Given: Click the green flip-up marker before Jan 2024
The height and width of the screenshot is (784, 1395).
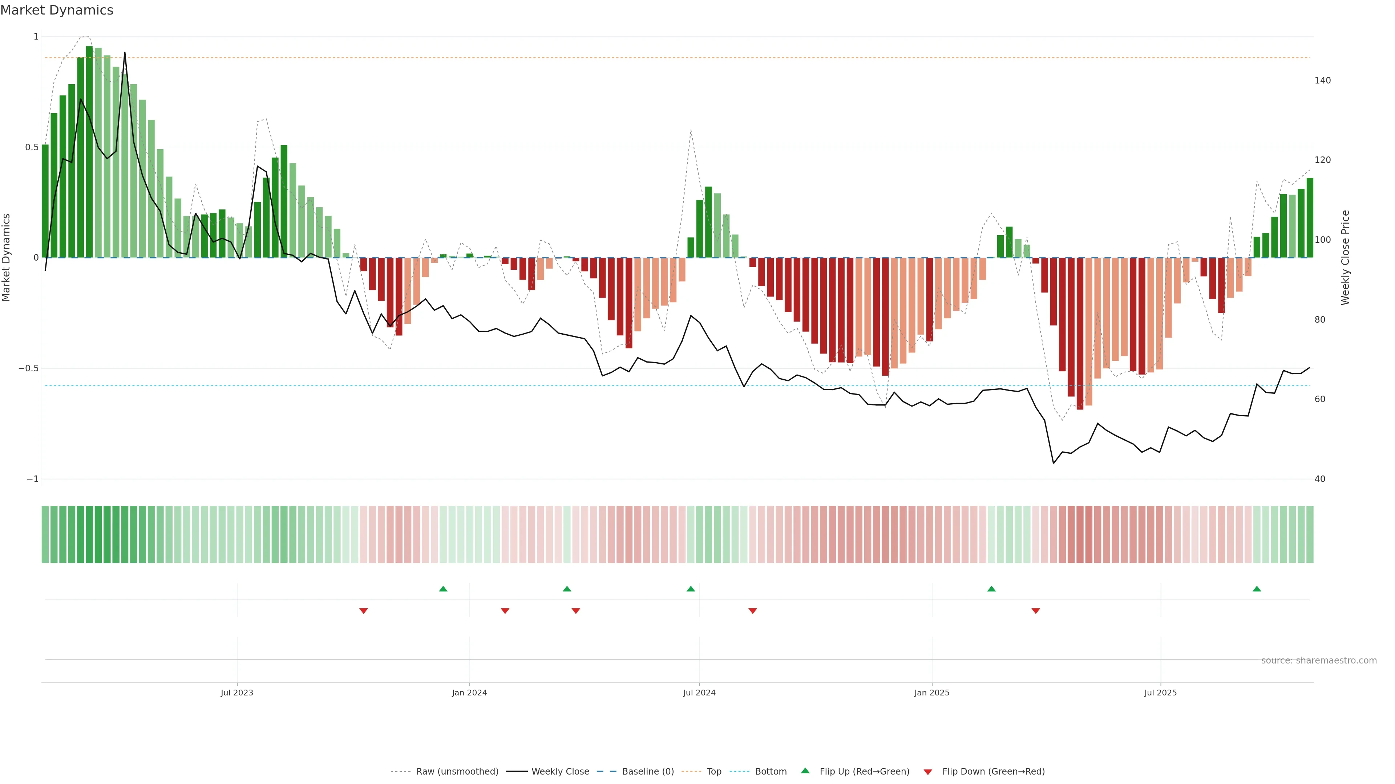Looking at the screenshot, I should pyautogui.click(x=443, y=589).
